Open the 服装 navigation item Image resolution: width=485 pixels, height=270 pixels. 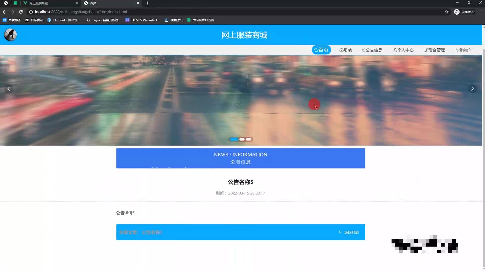click(x=346, y=50)
